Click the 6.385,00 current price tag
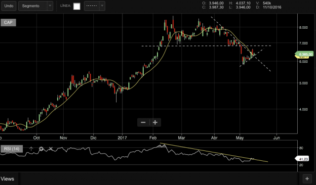Image resolution: width=316 pixels, height=185 pixels. coord(305,54)
